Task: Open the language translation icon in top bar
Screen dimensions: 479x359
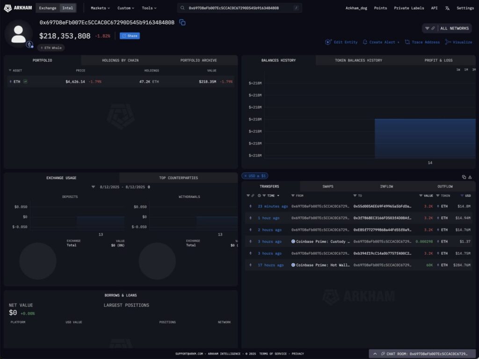Action: click(x=446, y=7)
